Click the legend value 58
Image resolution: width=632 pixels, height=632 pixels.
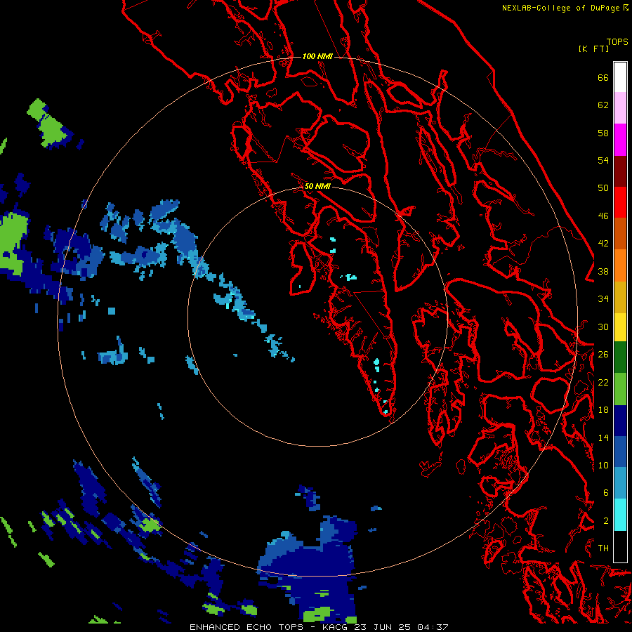[603, 133]
